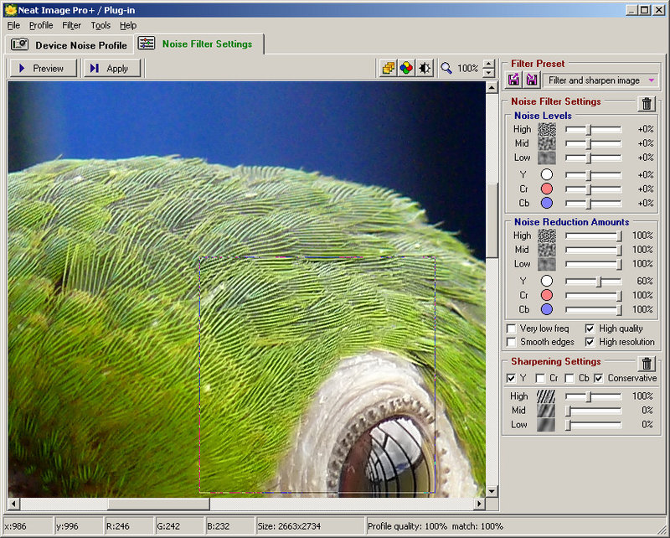
Task: Click the Noise Reduction Low texture icon
Action: click(x=547, y=264)
